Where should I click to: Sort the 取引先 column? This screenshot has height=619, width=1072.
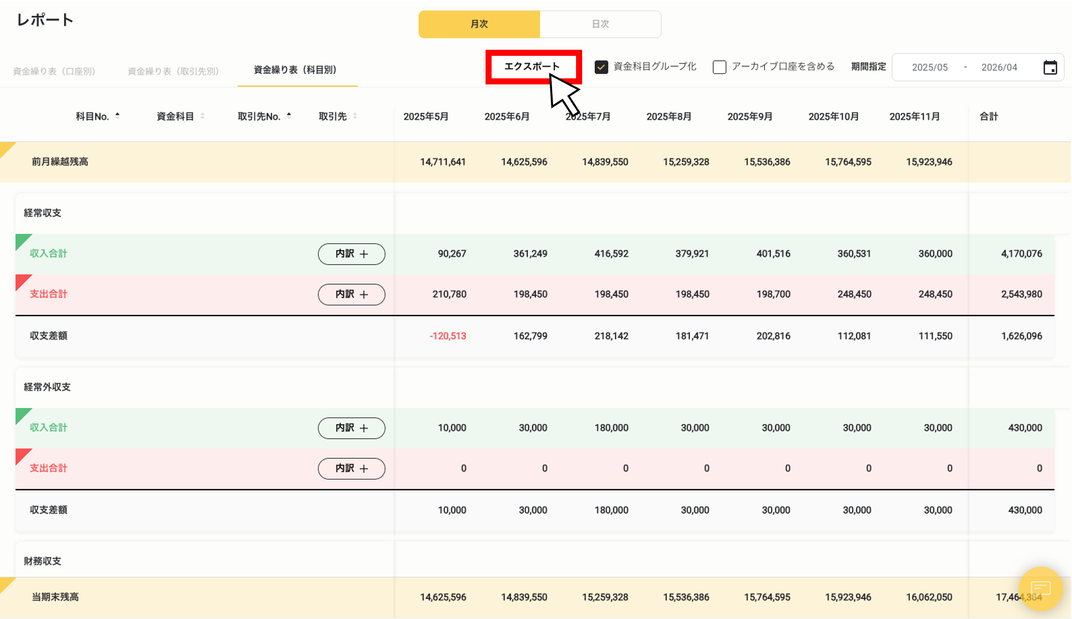(355, 116)
